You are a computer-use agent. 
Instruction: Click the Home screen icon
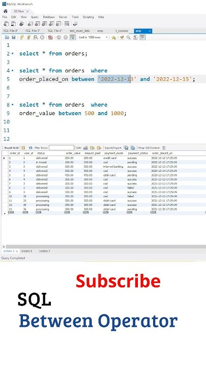(x=6, y=11)
